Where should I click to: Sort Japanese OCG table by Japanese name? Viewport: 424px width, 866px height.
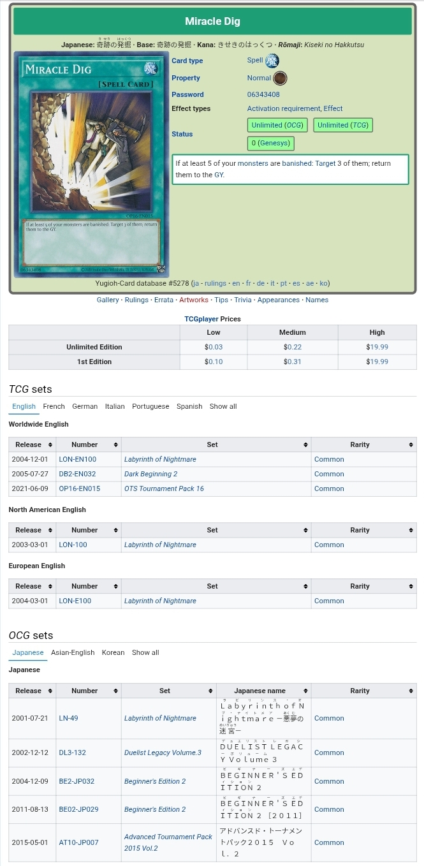264,691
